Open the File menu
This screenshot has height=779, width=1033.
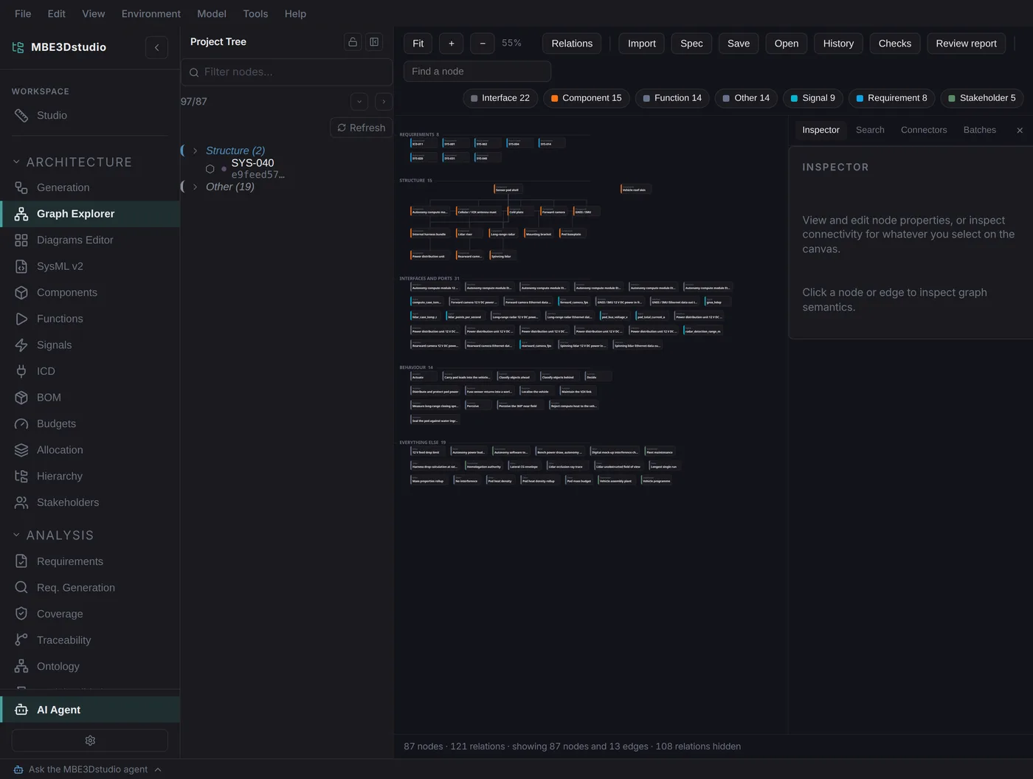pyautogui.click(x=23, y=14)
